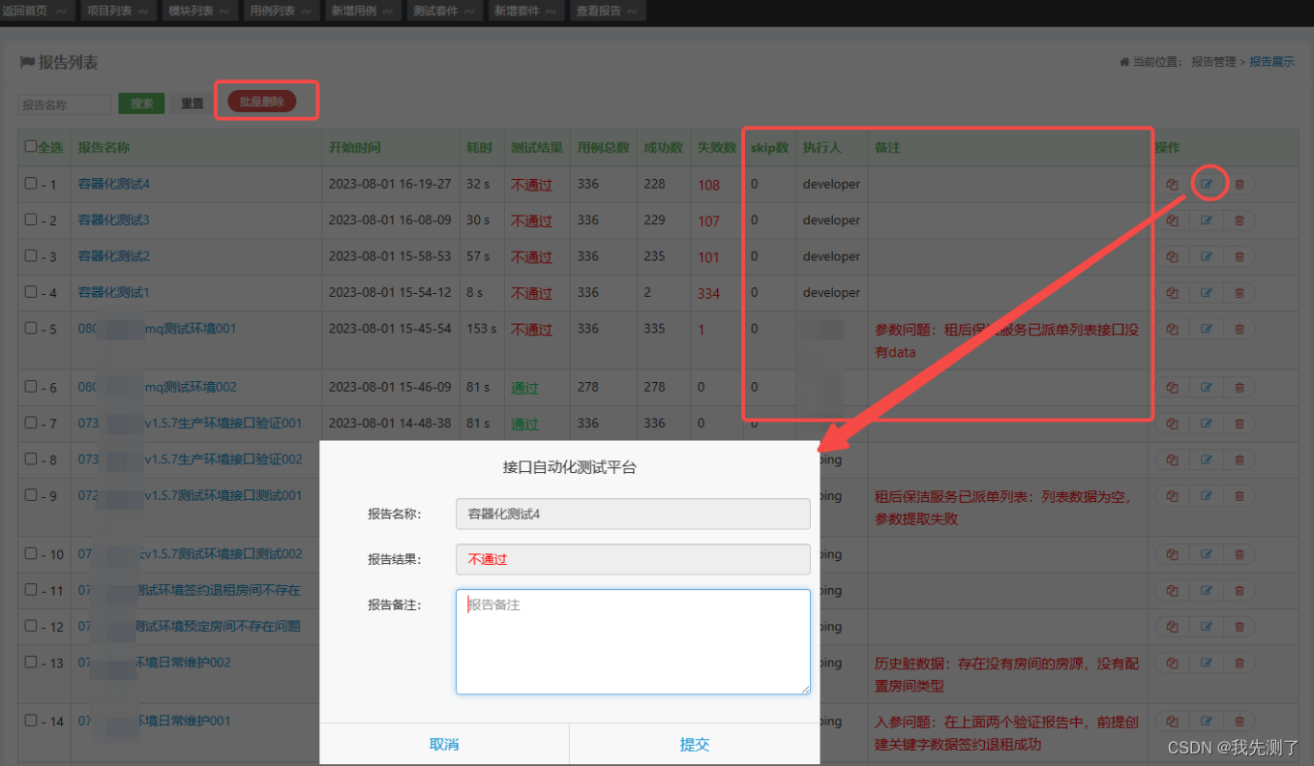Check the box for row 6
Viewport: 1314px width, 766px height.
coord(31,387)
